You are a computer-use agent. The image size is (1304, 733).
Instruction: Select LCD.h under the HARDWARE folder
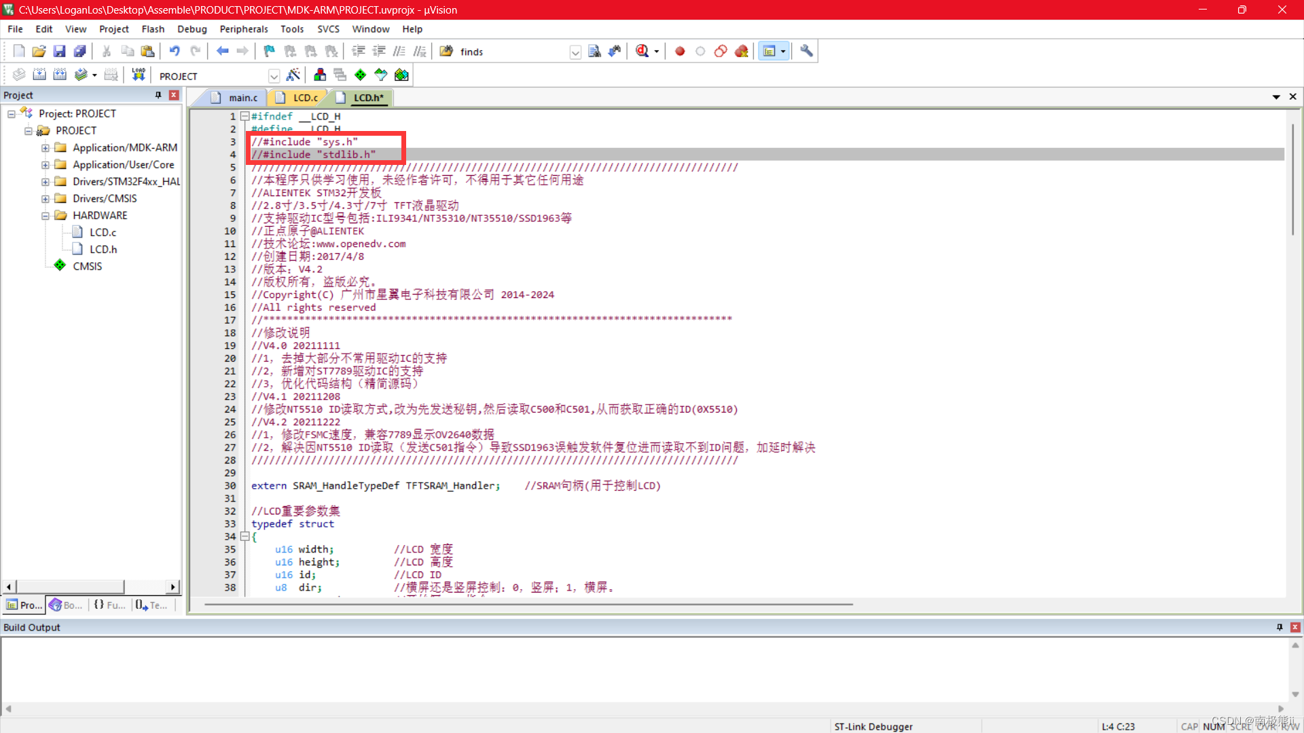[103, 248]
